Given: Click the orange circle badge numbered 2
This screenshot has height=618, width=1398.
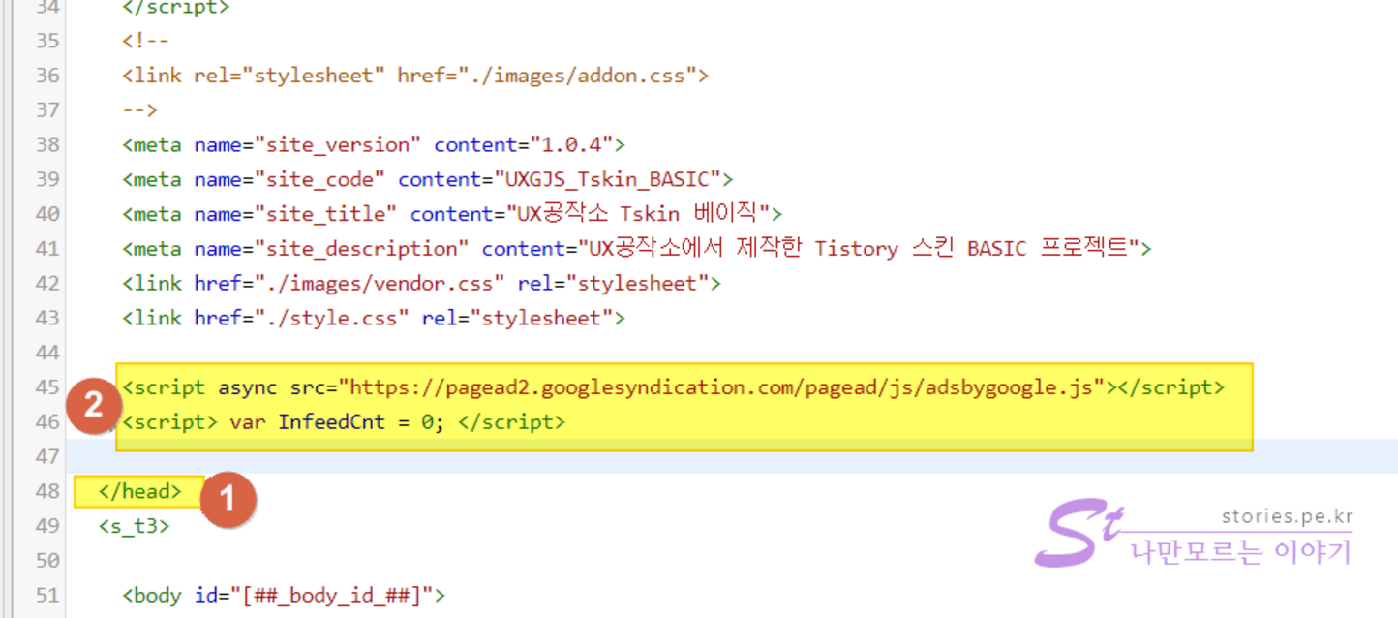Looking at the screenshot, I should (x=92, y=405).
